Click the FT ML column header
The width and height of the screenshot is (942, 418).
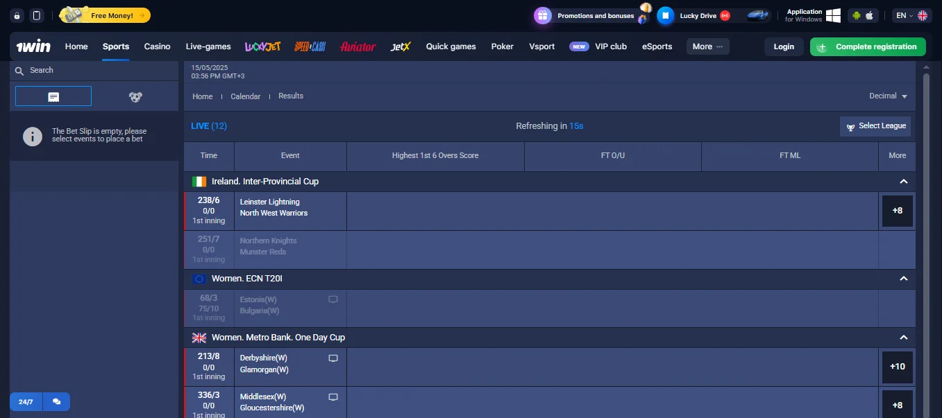[x=790, y=156]
